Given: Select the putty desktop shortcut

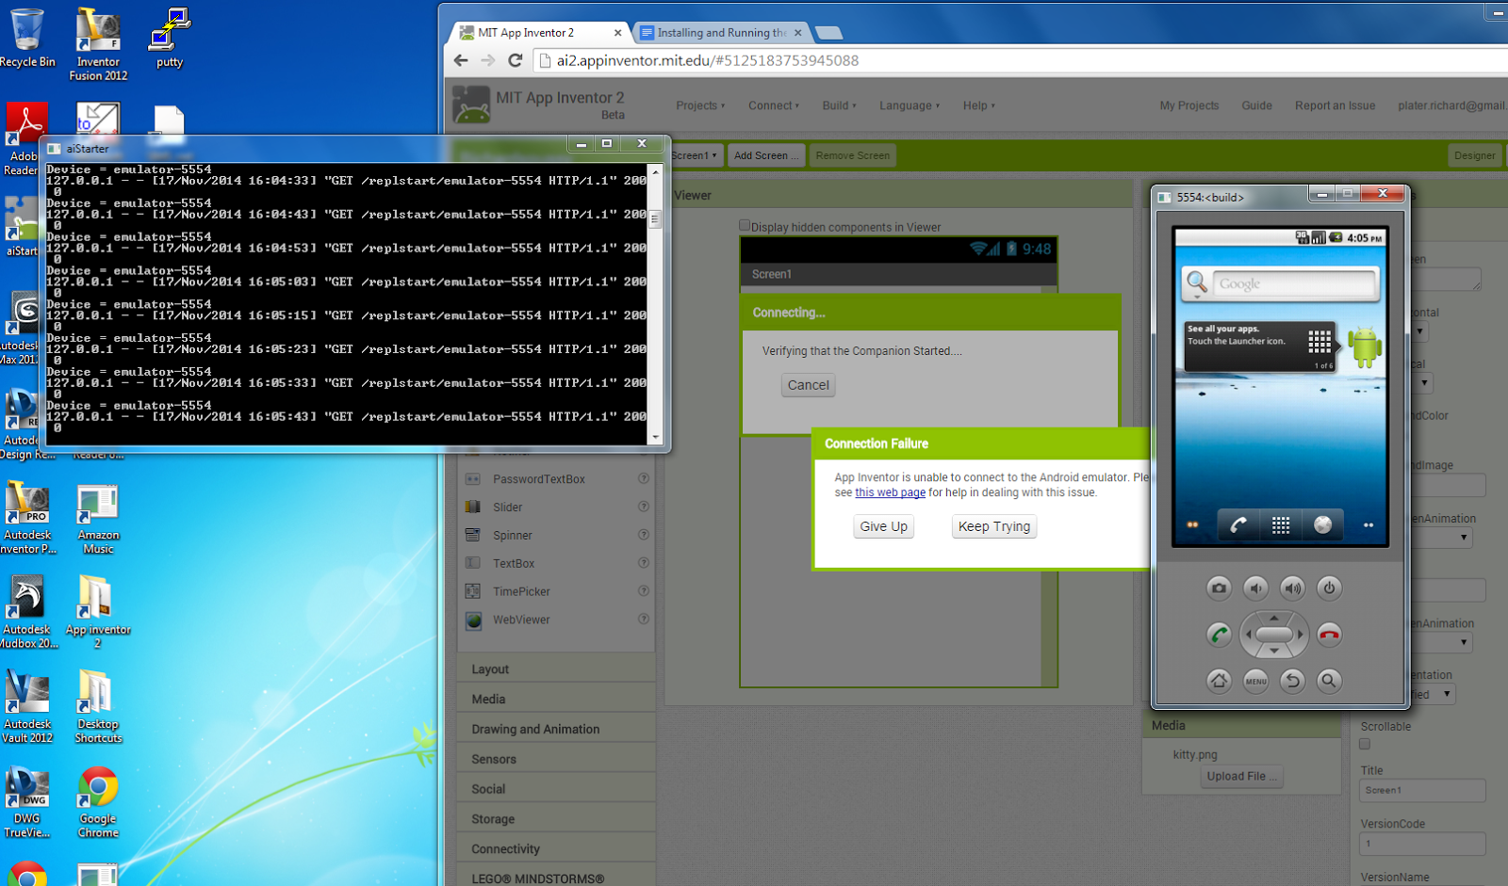Looking at the screenshot, I should [170, 39].
